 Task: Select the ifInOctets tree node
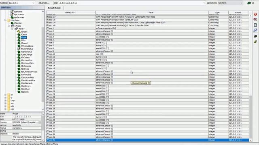coord(25,58)
